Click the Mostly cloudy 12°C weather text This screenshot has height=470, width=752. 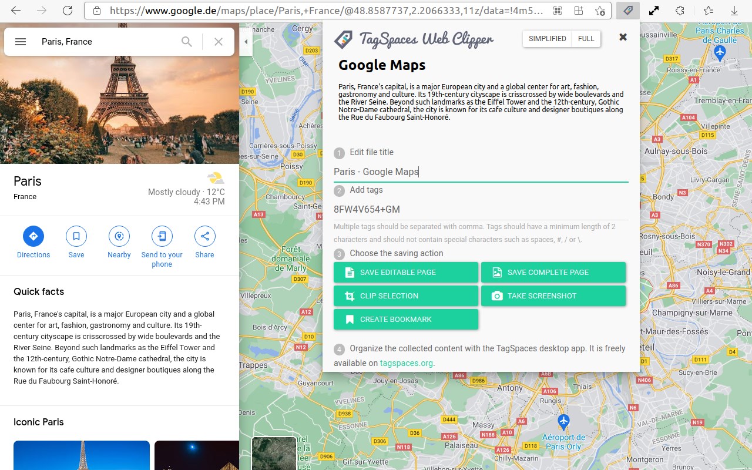[x=186, y=192]
